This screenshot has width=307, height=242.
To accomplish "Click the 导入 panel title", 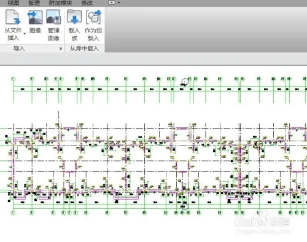I will tap(19, 49).
